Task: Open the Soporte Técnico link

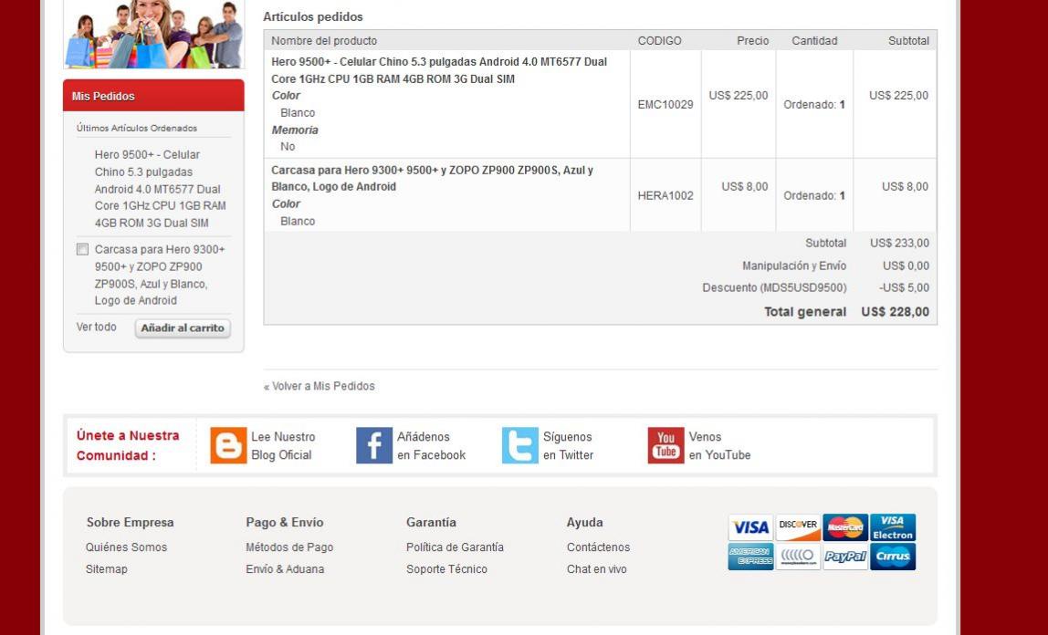Action: pyautogui.click(x=446, y=569)
